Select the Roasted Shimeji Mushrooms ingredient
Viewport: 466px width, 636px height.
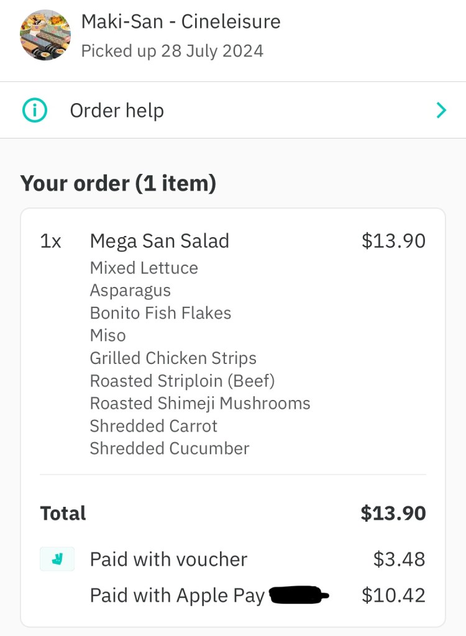(x=200, y=403)
